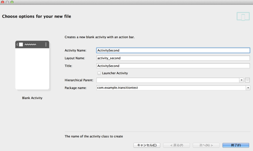Click the device icon in wizard header
The image size is (253, 151).
243,16
